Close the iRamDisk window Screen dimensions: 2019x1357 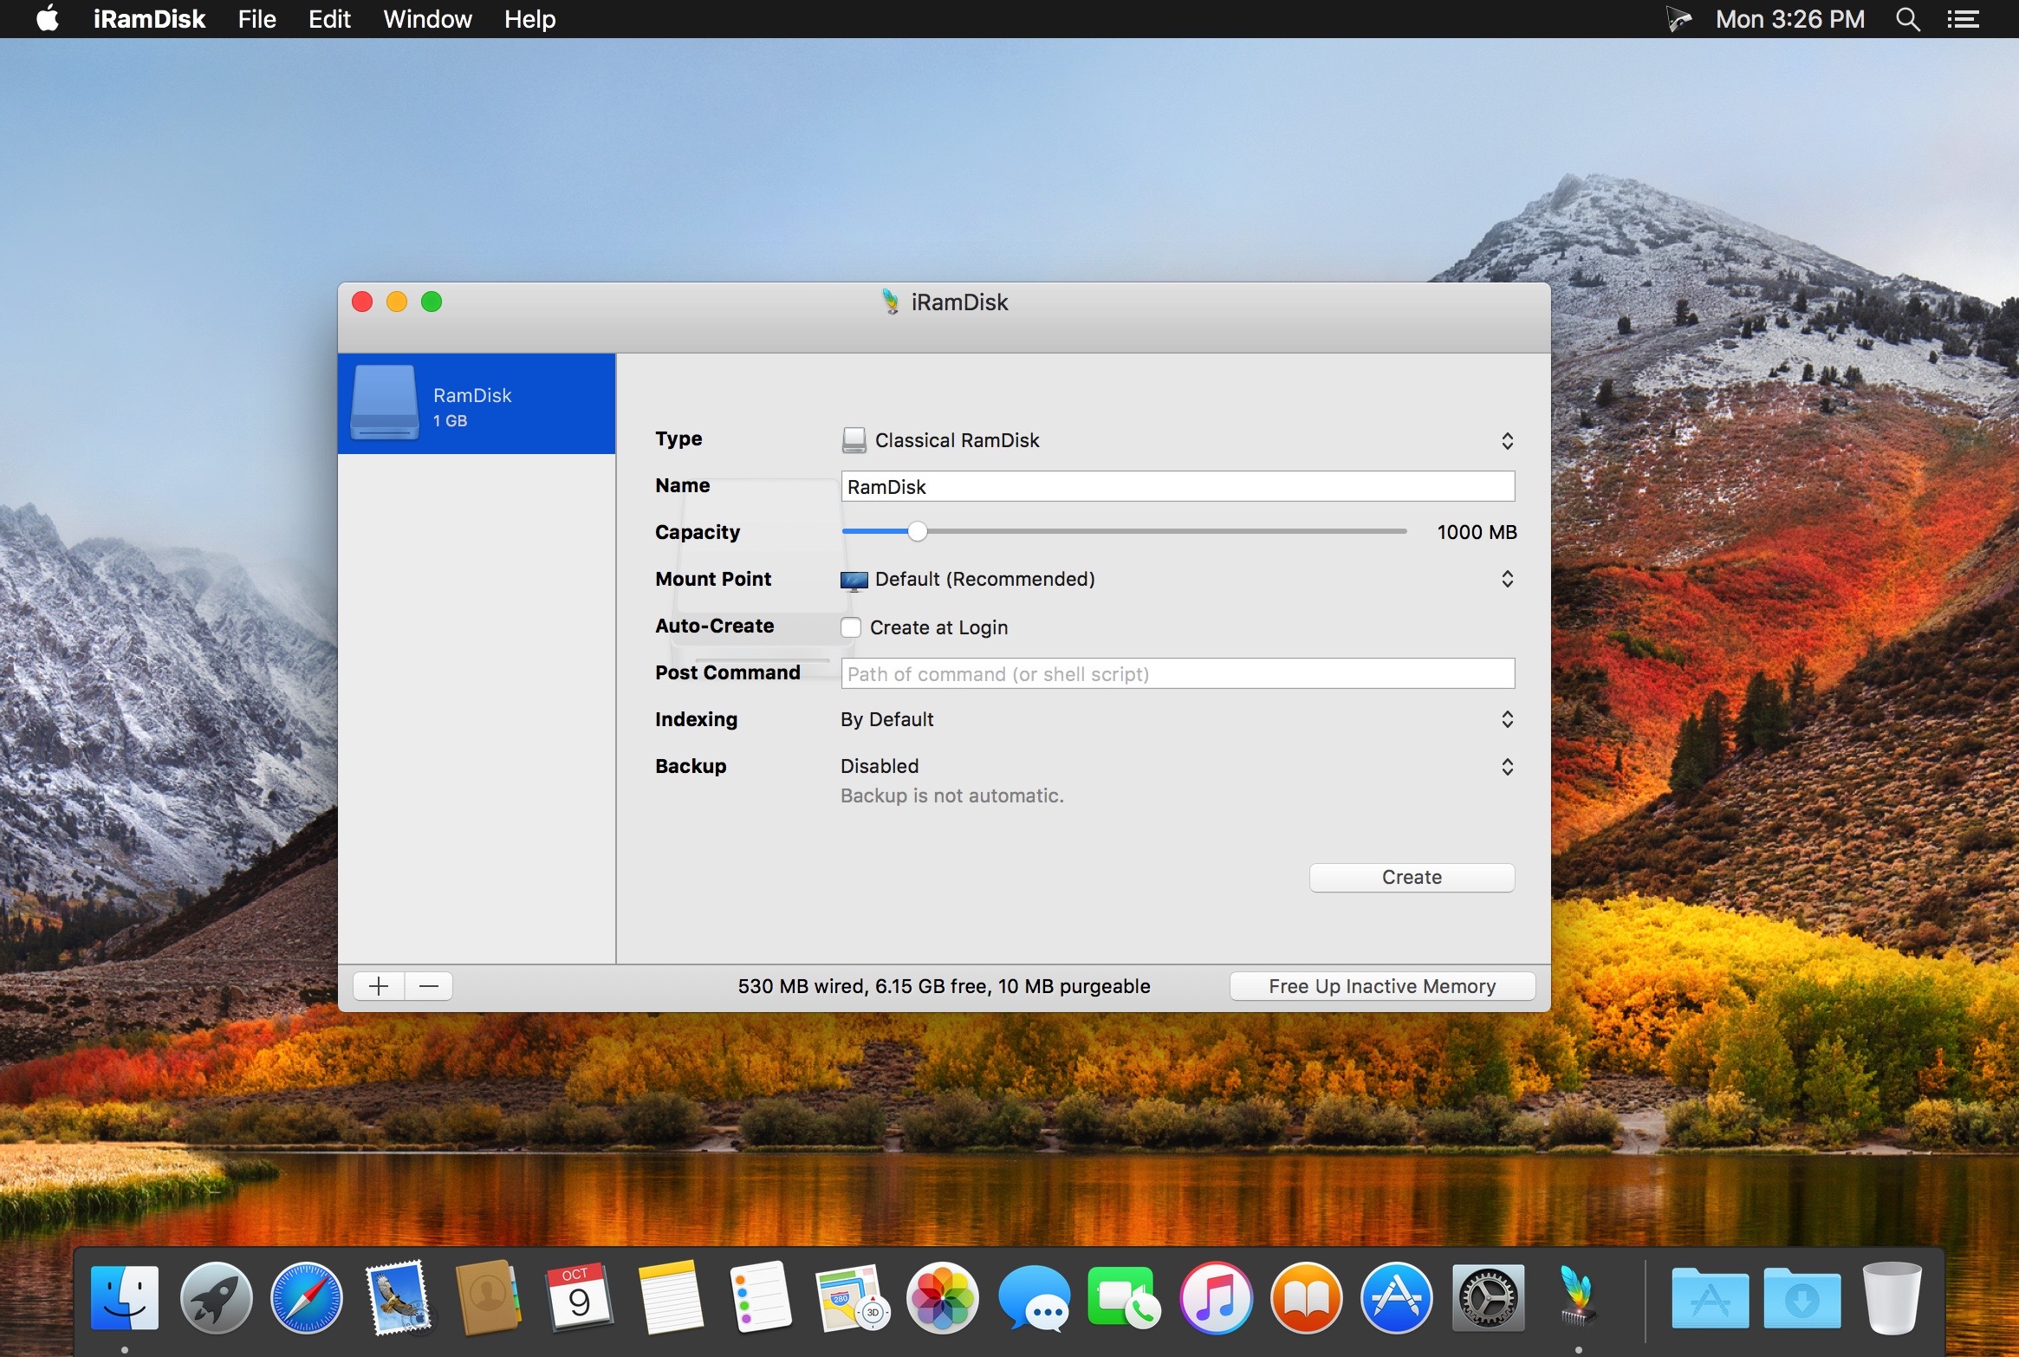[362, 302]
